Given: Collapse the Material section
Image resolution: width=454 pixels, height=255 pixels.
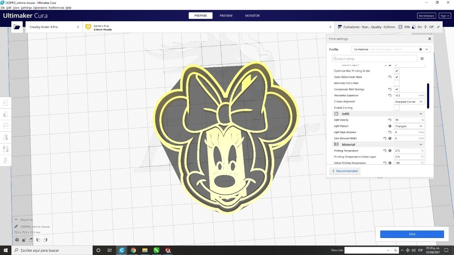Looking at the screenshot, I should click(x=421, y=144).
